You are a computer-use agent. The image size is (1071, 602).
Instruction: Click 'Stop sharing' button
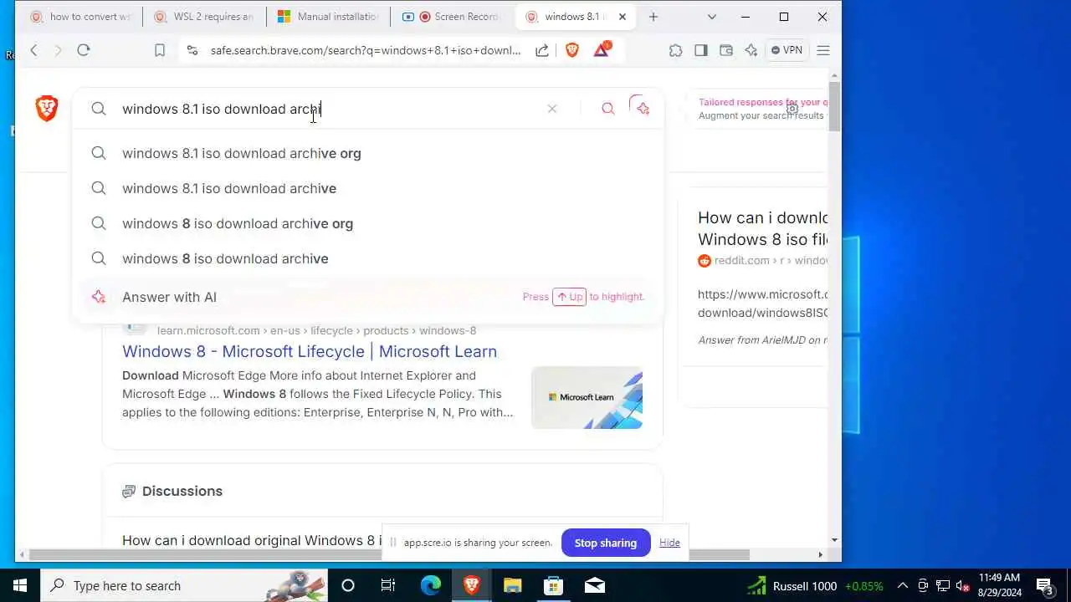[606, 543]
